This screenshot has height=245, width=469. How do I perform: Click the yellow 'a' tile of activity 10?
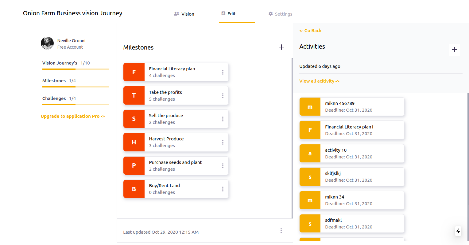310,154
